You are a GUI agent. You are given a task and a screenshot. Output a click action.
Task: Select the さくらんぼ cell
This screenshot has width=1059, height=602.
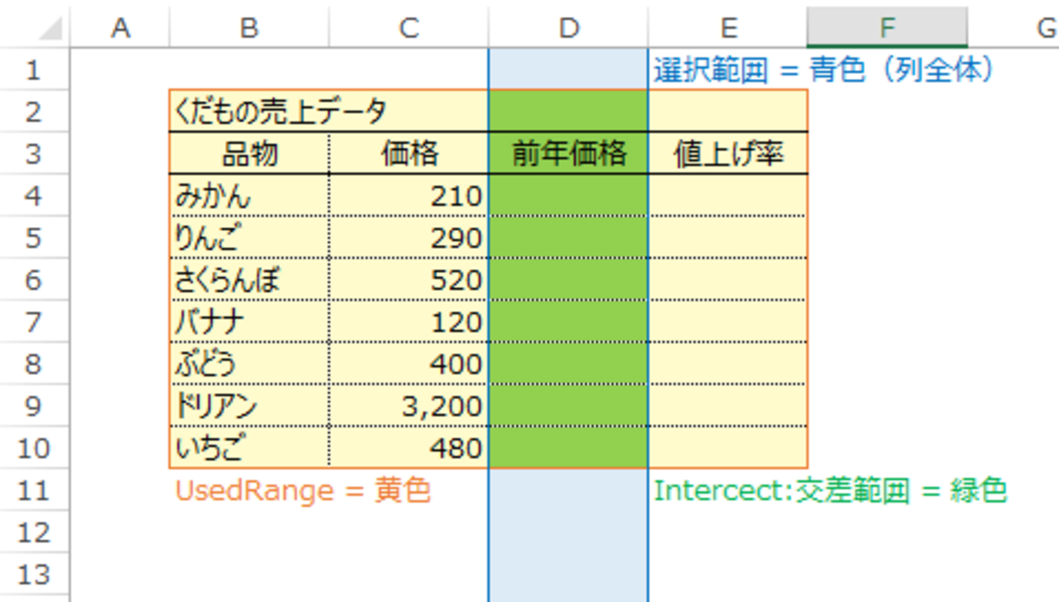click(x=249, y=281)
